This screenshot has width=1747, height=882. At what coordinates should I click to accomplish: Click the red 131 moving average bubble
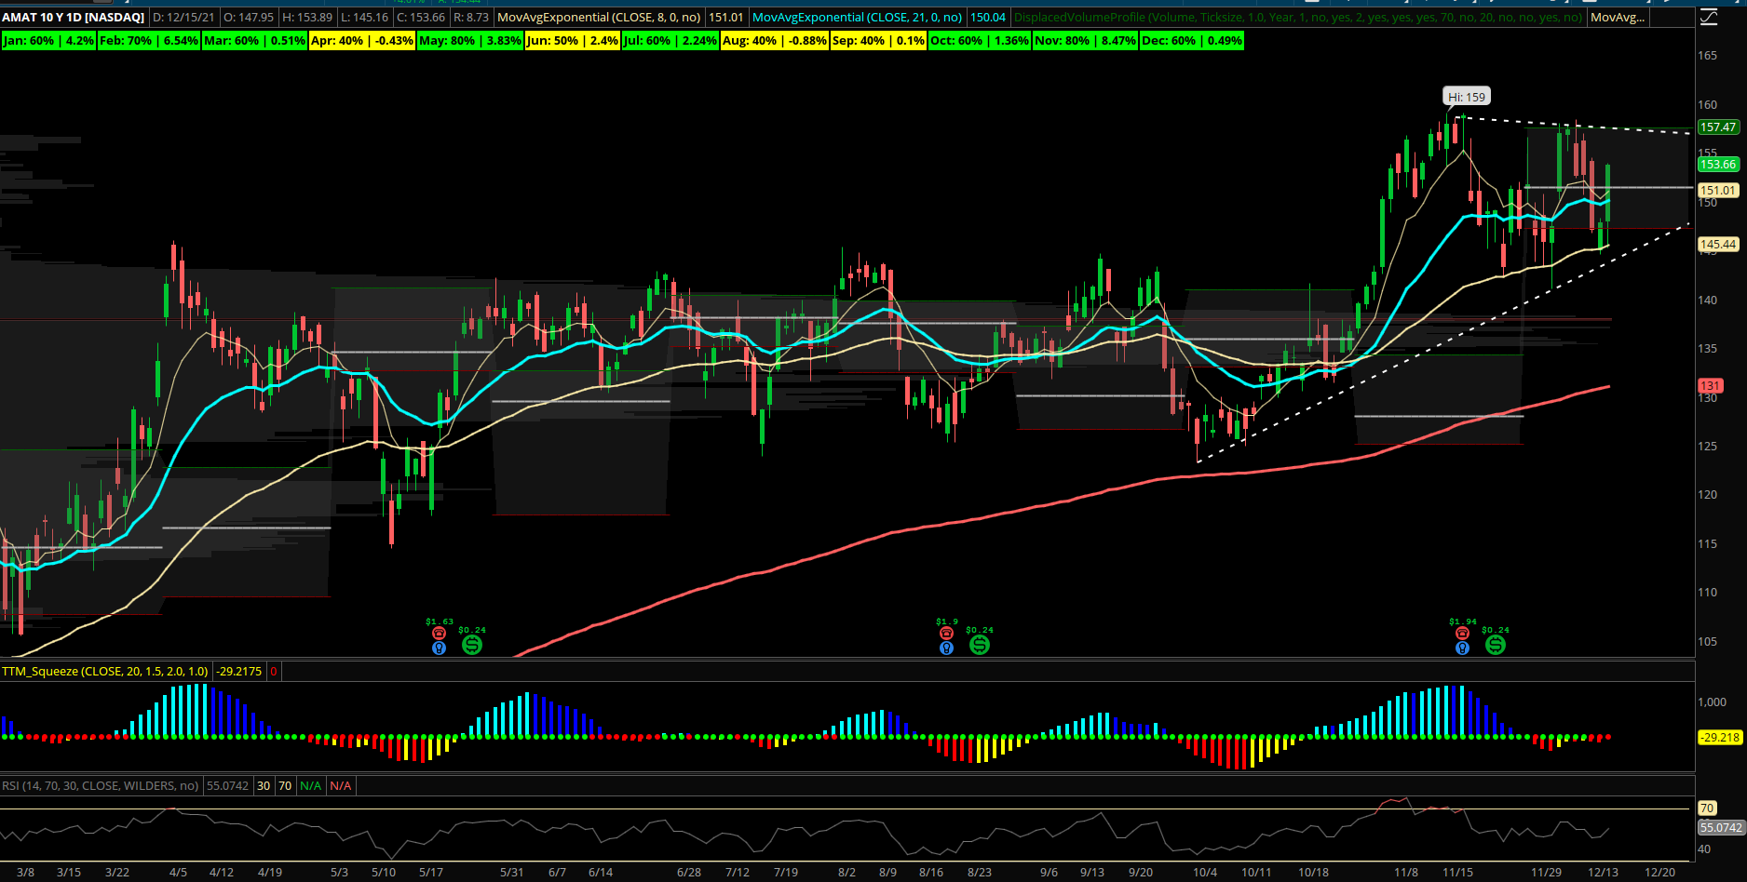coord(1711,385)
